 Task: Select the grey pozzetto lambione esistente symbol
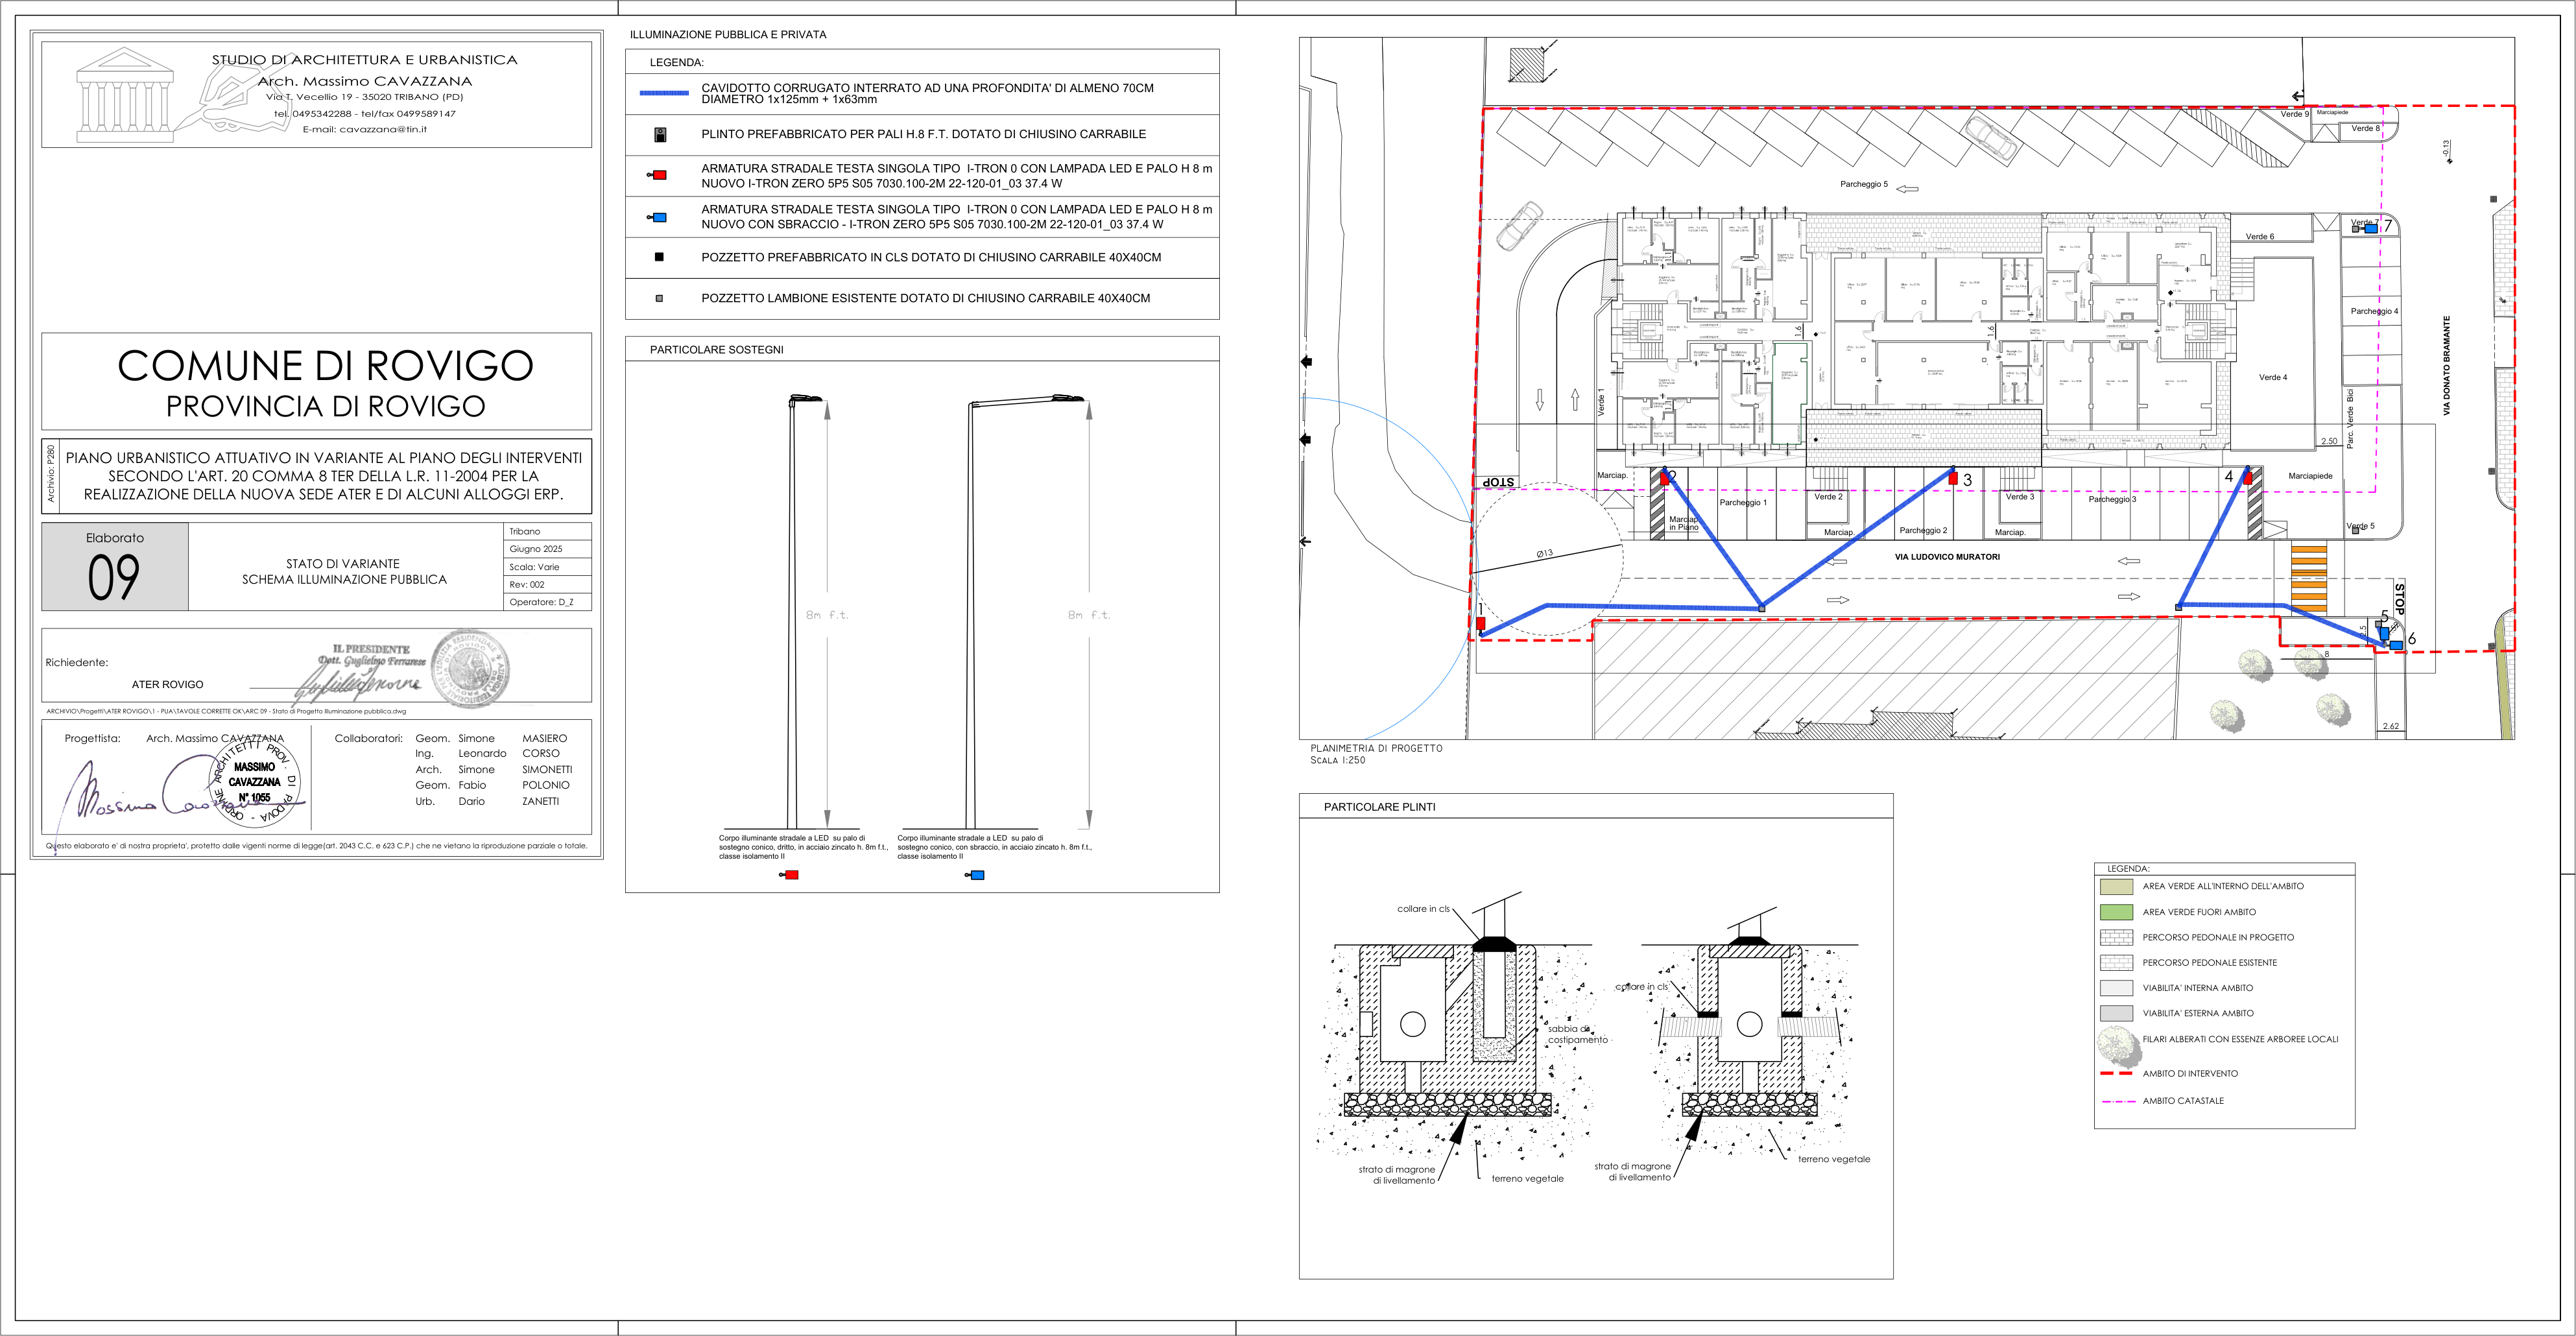(x=659, y=298)
